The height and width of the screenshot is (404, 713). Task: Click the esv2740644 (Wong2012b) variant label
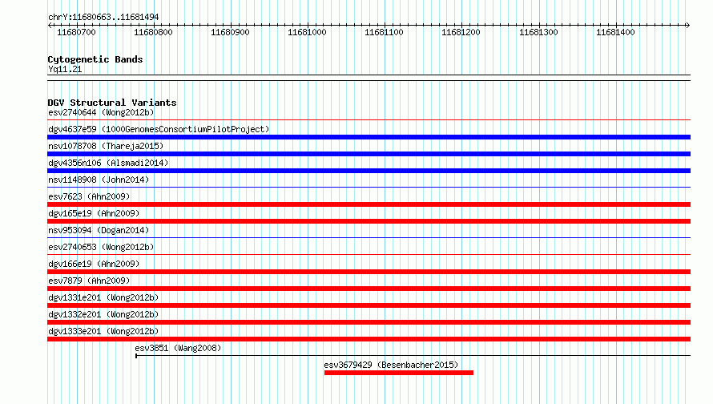pos(101,112)
